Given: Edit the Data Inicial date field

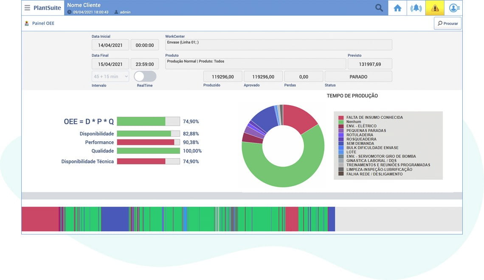Looking at the screenshot, I should pos(110,45).
